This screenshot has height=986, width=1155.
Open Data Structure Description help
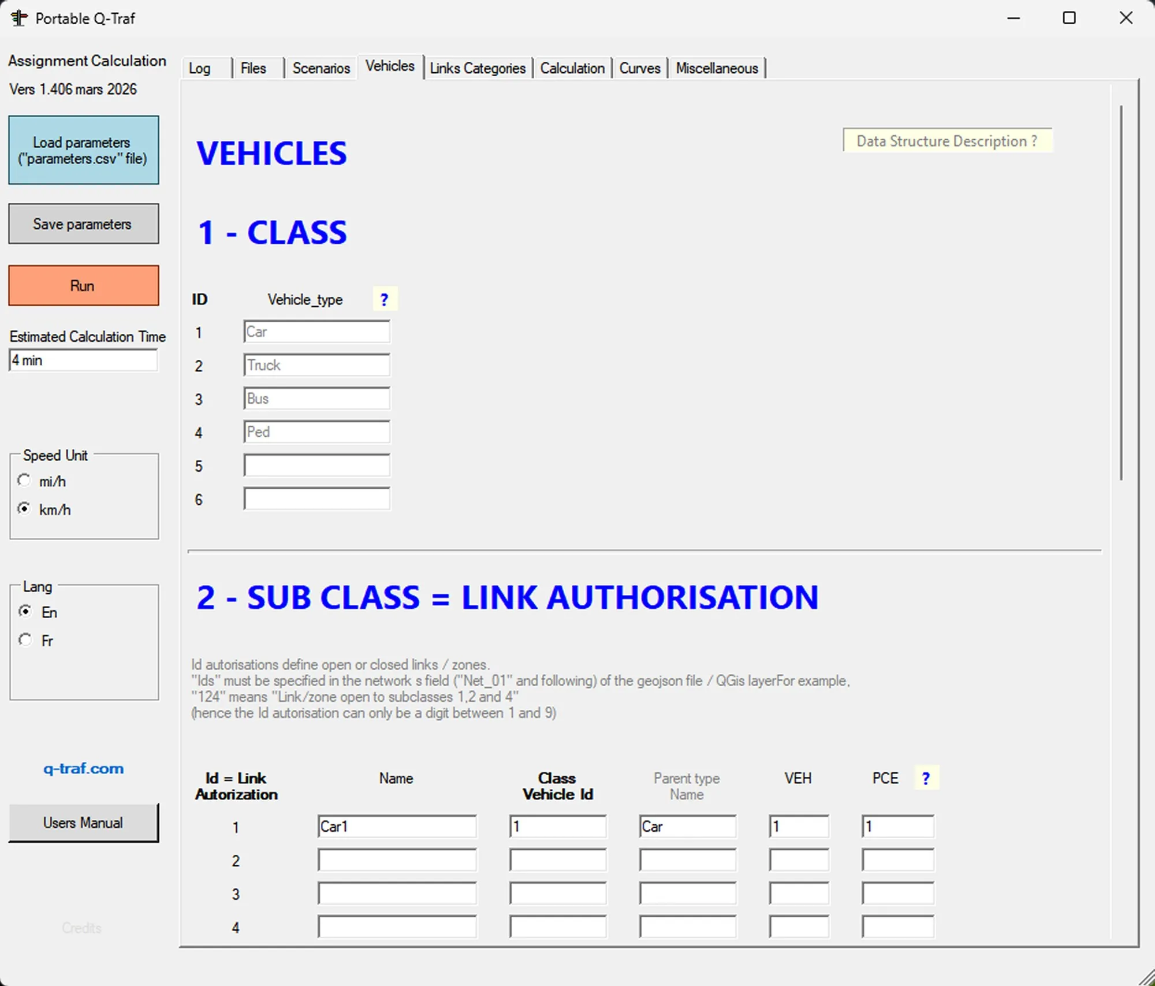pos(947,141)
